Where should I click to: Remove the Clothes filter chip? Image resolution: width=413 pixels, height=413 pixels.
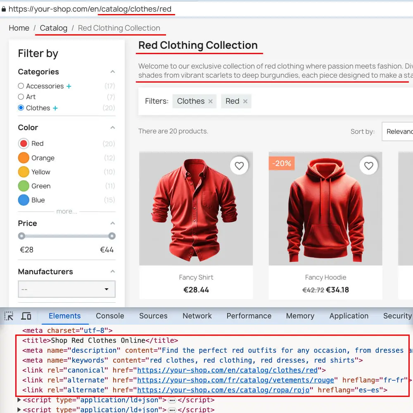pos(210,101)
